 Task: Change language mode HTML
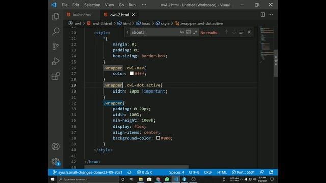(x=222, y=172)
